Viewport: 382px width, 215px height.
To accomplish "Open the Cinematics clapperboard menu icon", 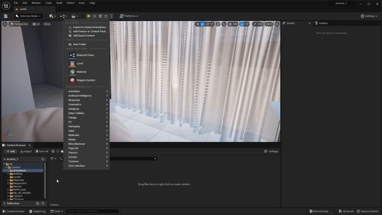I will 75,16.
